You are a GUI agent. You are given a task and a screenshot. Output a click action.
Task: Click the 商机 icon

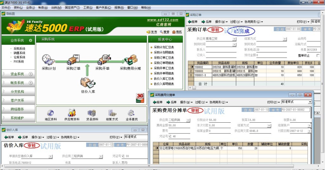coord(174,32)
